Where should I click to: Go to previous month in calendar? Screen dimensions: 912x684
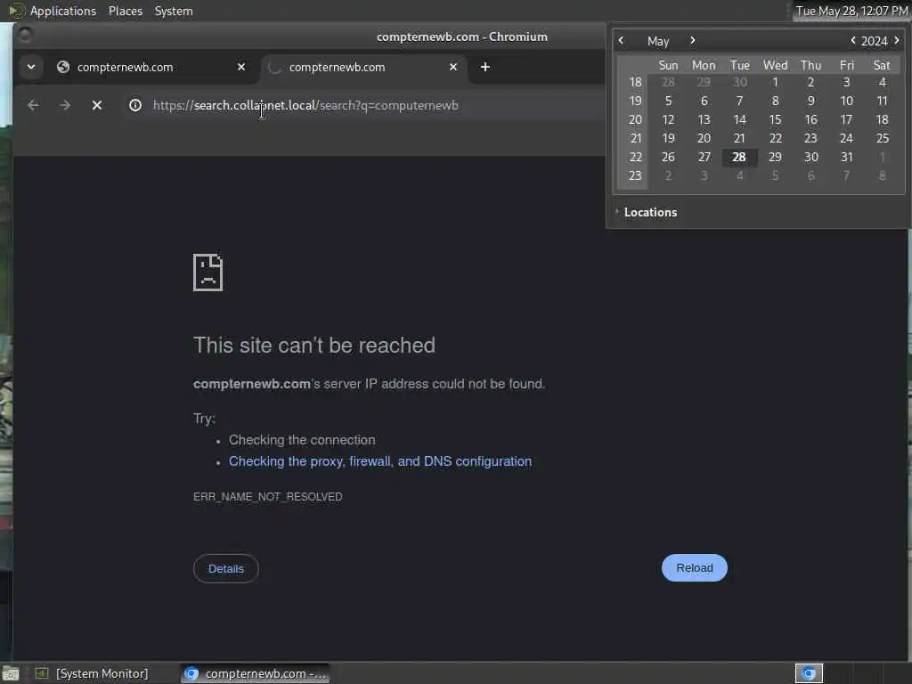tap(621, 40)
